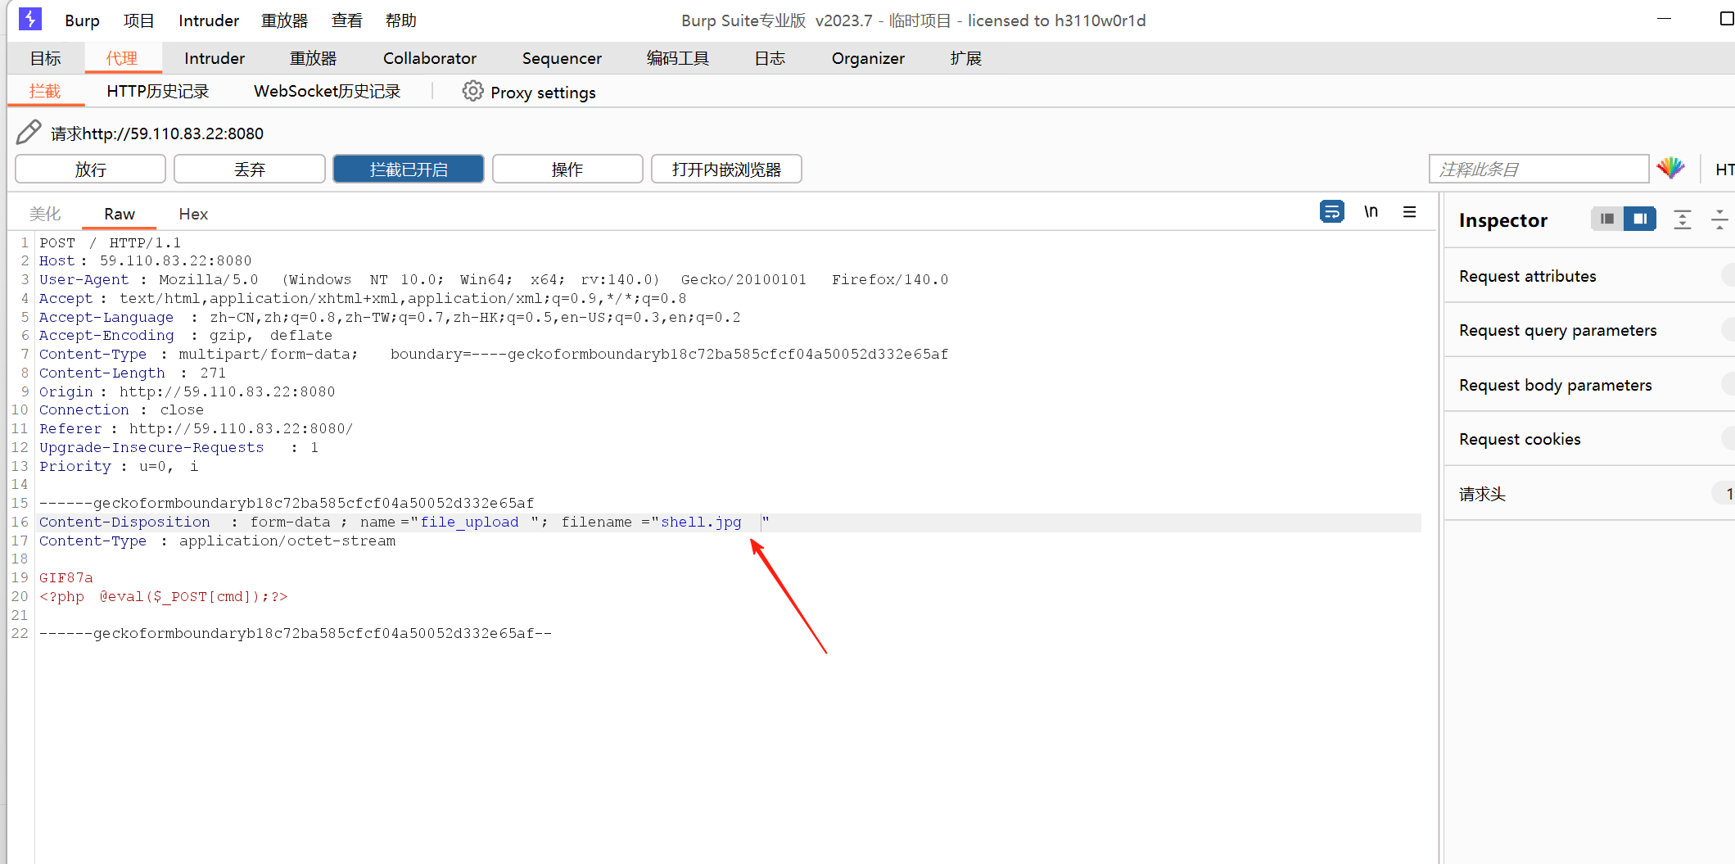This screenshot has width=1735, height=864.
Task: Open the Burp menu
Action: point(82,20)
